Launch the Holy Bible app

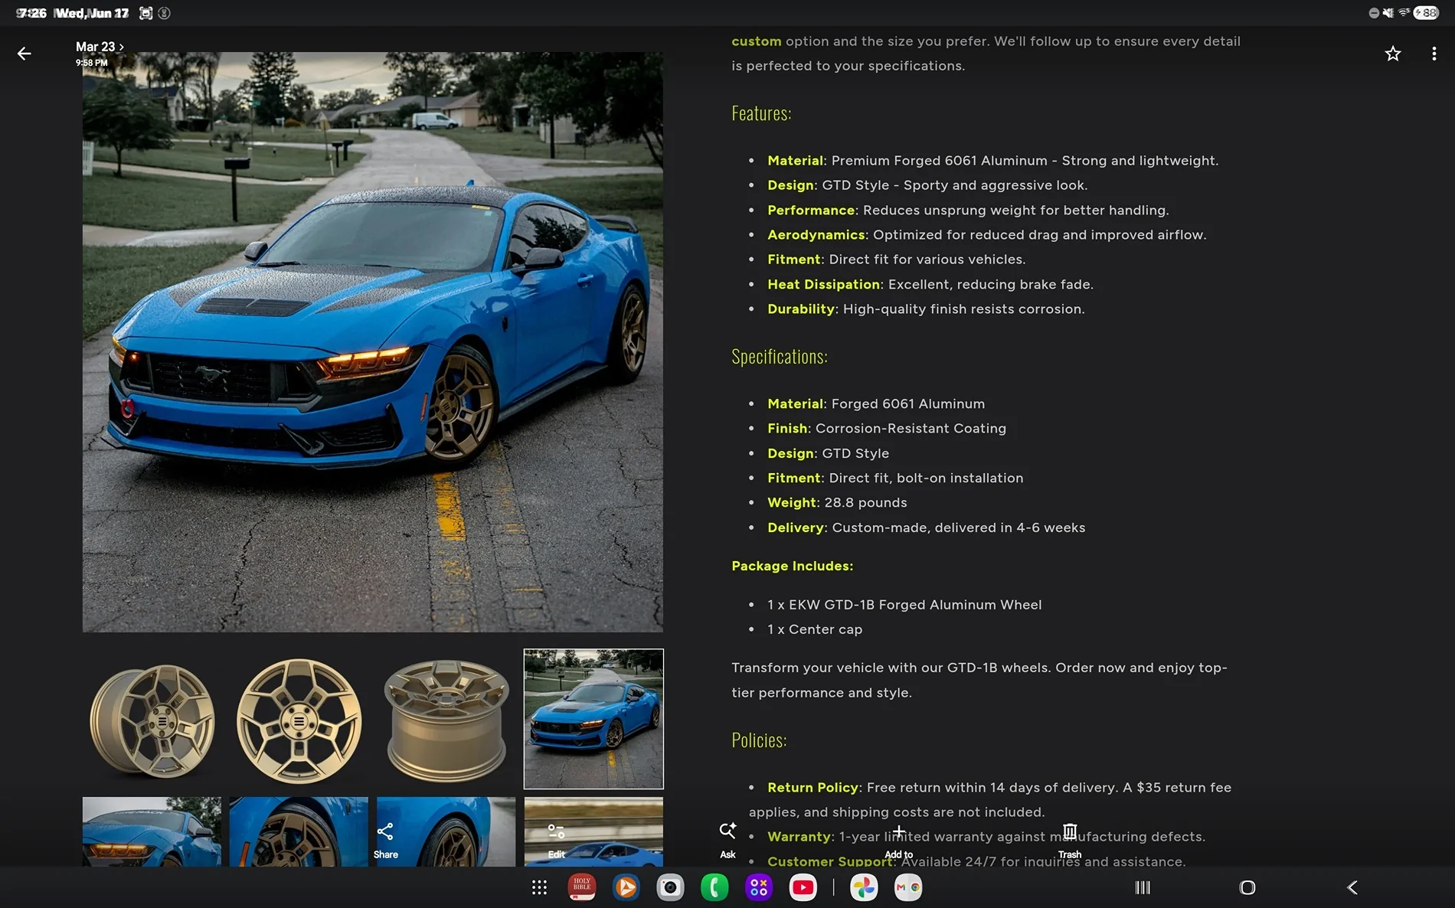[582, 887]
